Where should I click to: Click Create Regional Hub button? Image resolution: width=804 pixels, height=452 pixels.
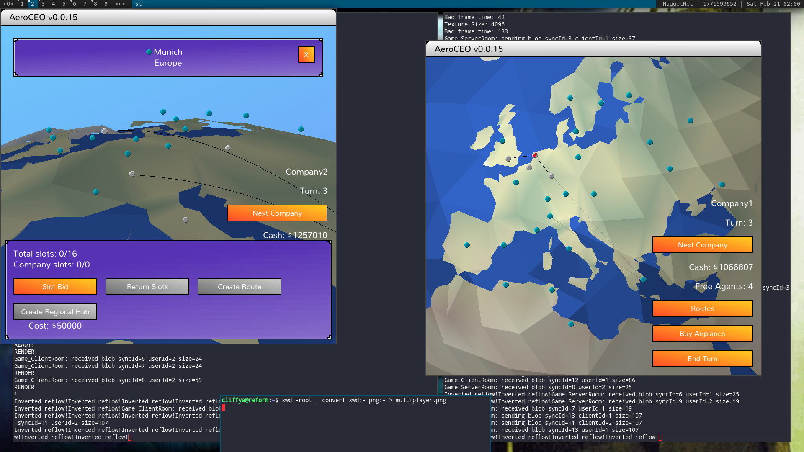click(x=55, y=312)
